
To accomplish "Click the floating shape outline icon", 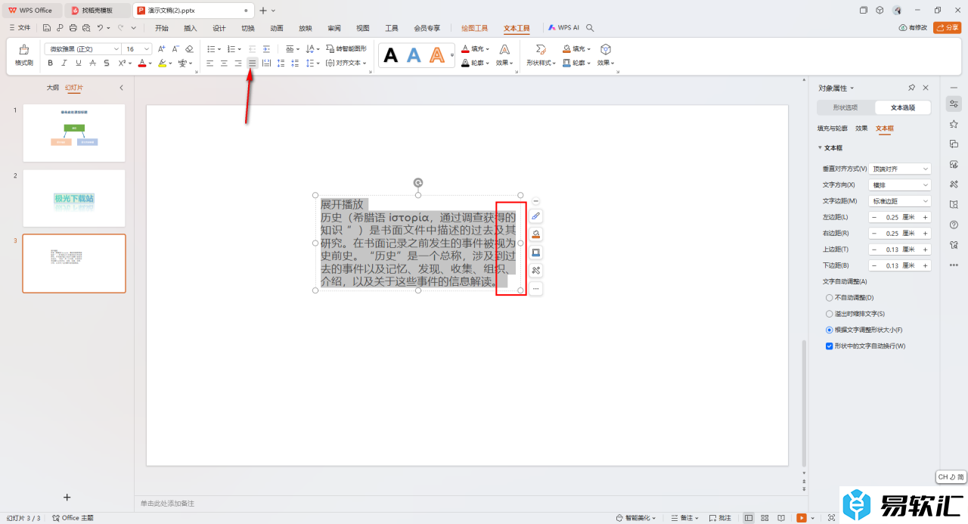I will pyautogui.click(x=536, y=253).
